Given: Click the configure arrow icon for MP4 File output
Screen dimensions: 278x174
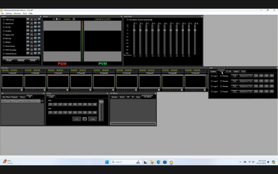Looking at the screenshot, I should (x=28, y=39).
